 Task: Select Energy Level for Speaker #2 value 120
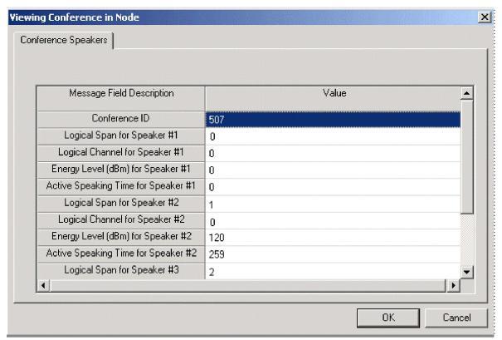[332, 238]
